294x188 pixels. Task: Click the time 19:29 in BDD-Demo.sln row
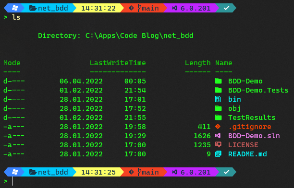135,136
